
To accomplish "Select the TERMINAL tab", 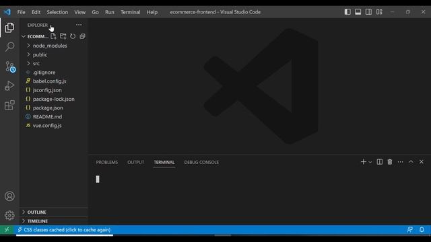I will tap(164, 162).
